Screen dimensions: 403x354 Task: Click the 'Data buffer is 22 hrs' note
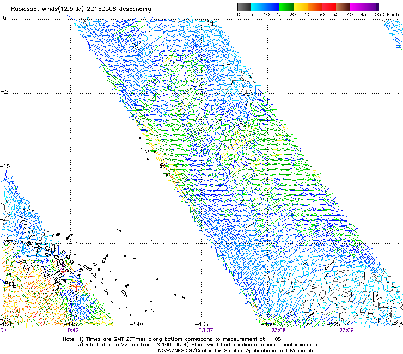[197, 345]
